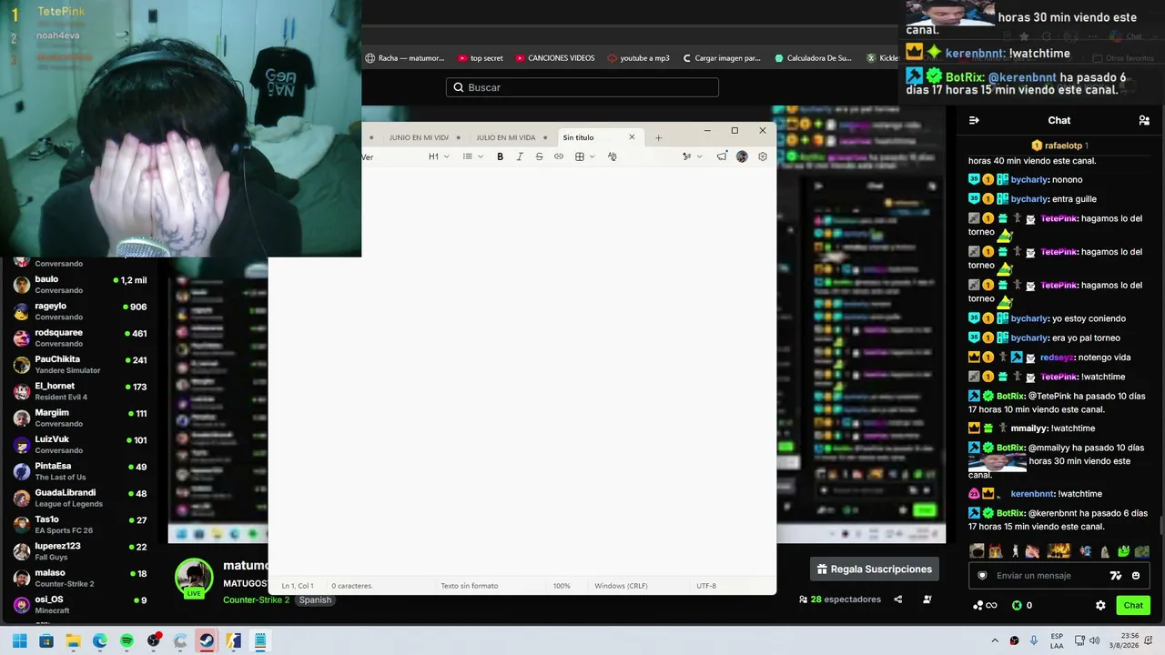Open Notepad feedback megaphone icon
The height and width of the screenshot is (655, 1165).
(x=722, y=156)
